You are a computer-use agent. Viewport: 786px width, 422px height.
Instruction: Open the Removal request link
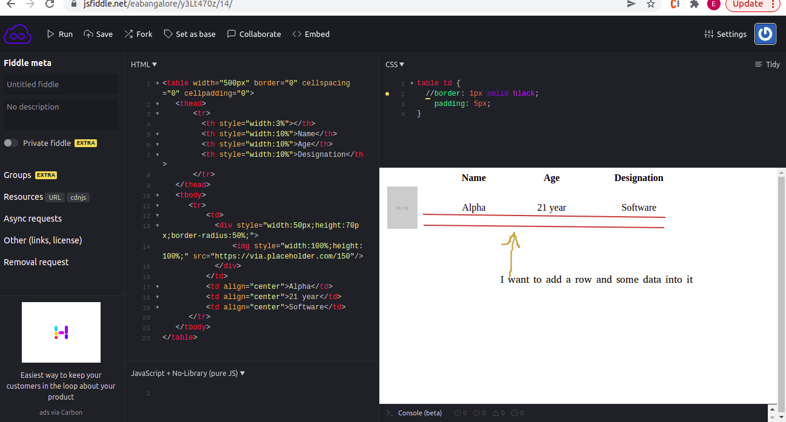pos(36,262)
